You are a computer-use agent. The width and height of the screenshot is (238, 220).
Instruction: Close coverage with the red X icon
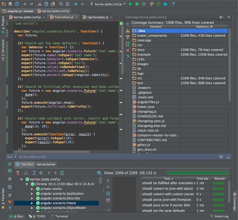(128, 50)
